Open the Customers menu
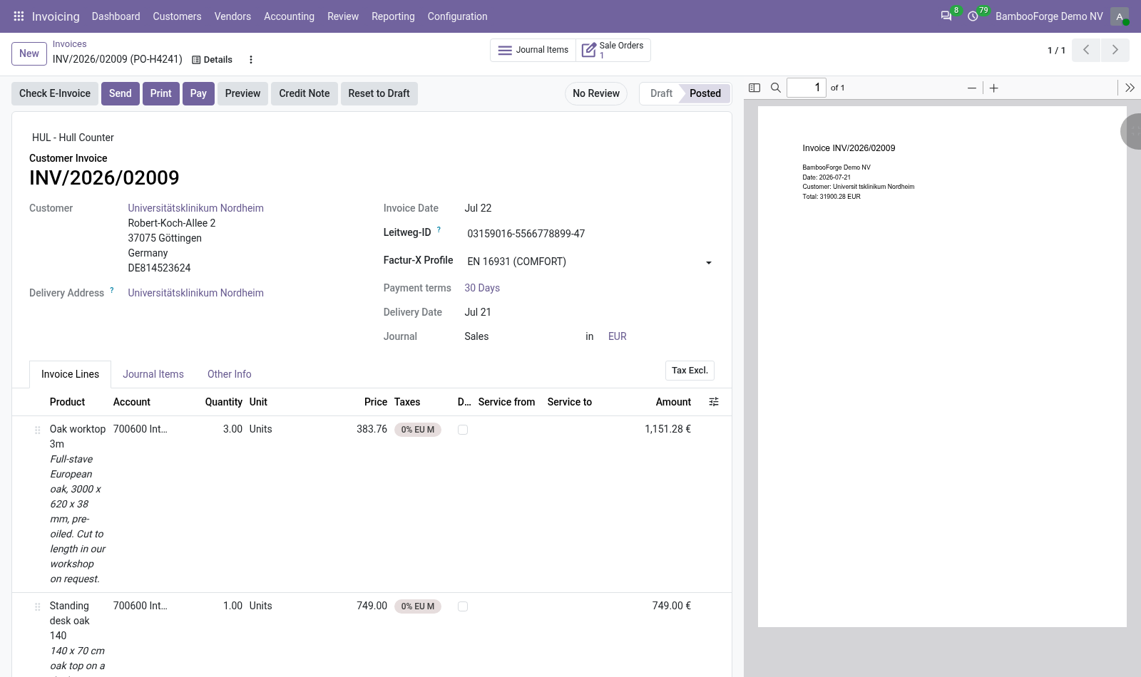Viewport: 1141px width, 677px height. point(177,16)
